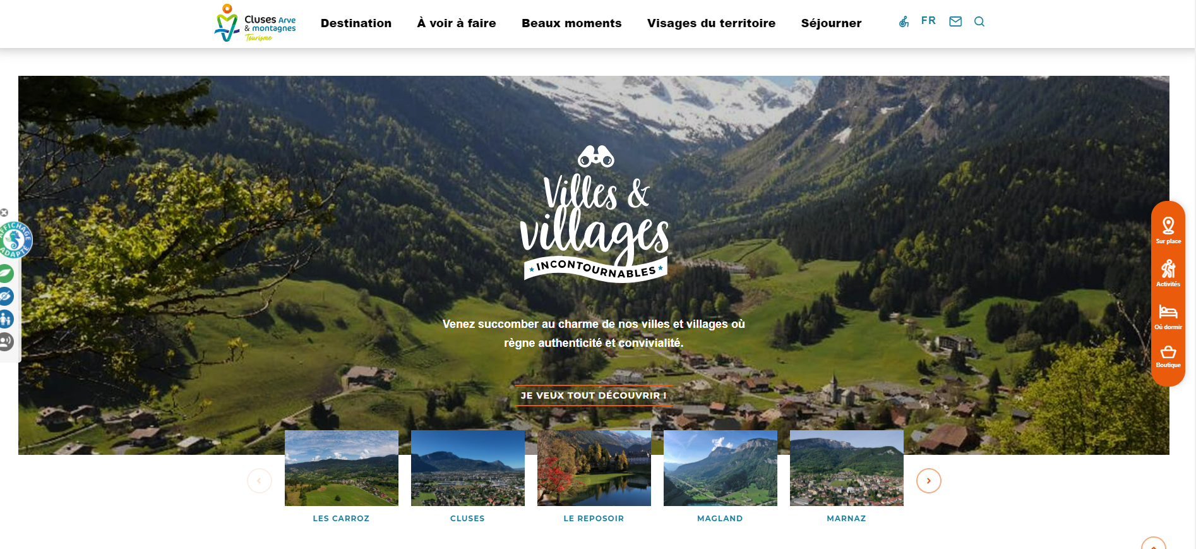Open the search magnifier icon
The image size is (1196, 549).
click(x=979, y=21)
